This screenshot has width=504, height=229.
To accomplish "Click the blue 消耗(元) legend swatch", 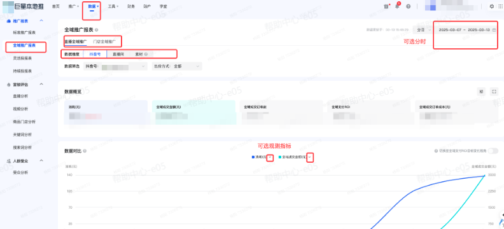I will click(253, 157).
